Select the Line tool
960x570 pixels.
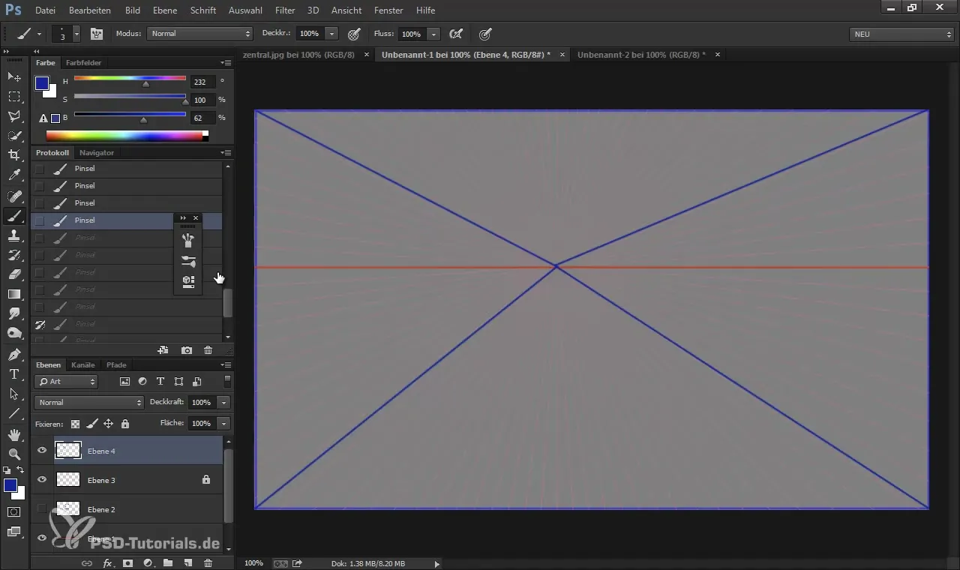tap(14, 412)
